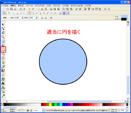Select the Gradient tool
Viewport: 131px width, 113px height.
pos(3,92)
